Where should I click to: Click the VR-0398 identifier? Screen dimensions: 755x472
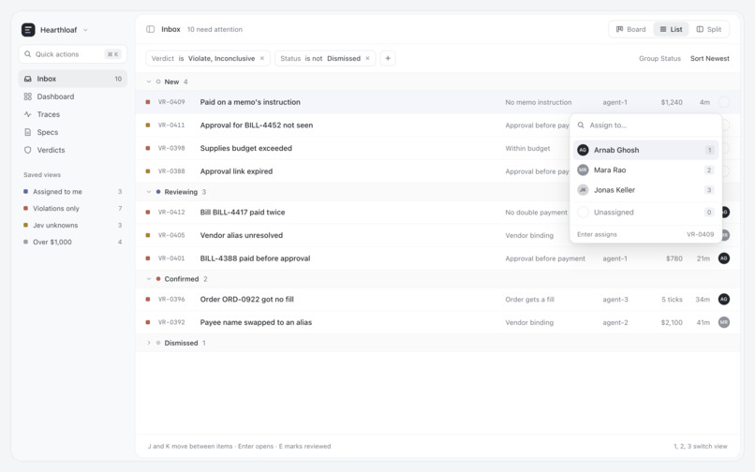coord(171,148)
